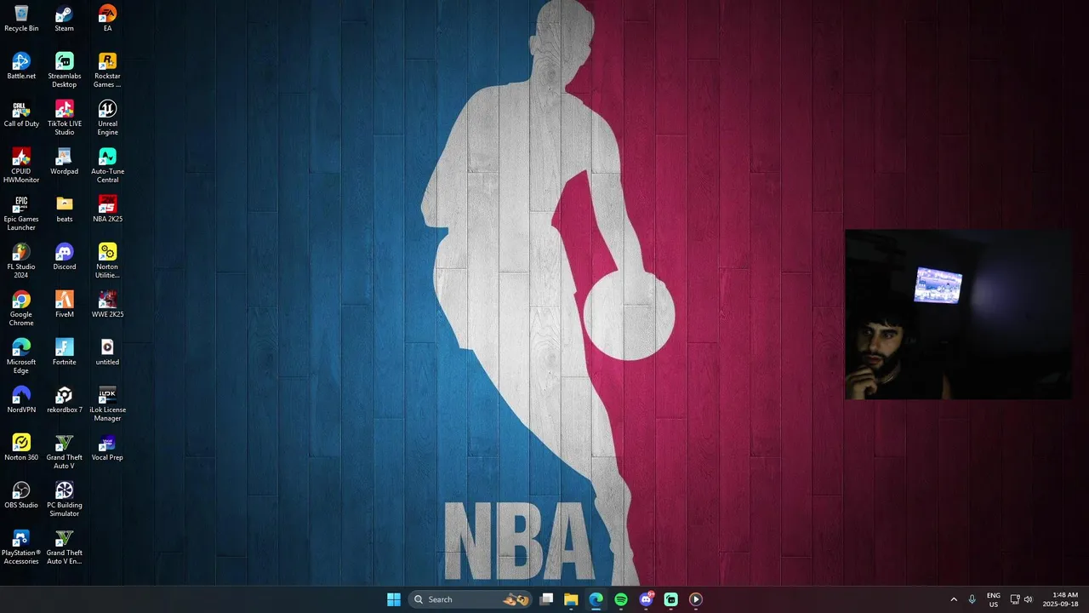Click the network icon in the tray
This screenshot has width=1089, height=613.
(x=1015, y=599)
